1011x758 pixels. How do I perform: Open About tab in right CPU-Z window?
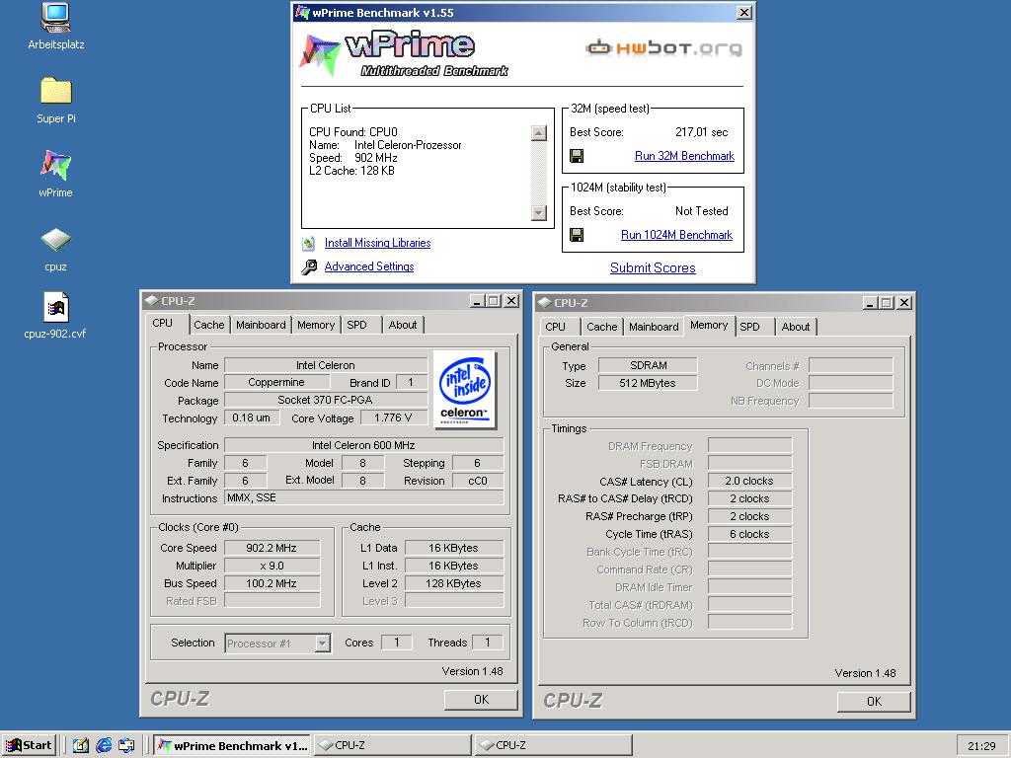[x=795, y=327]
